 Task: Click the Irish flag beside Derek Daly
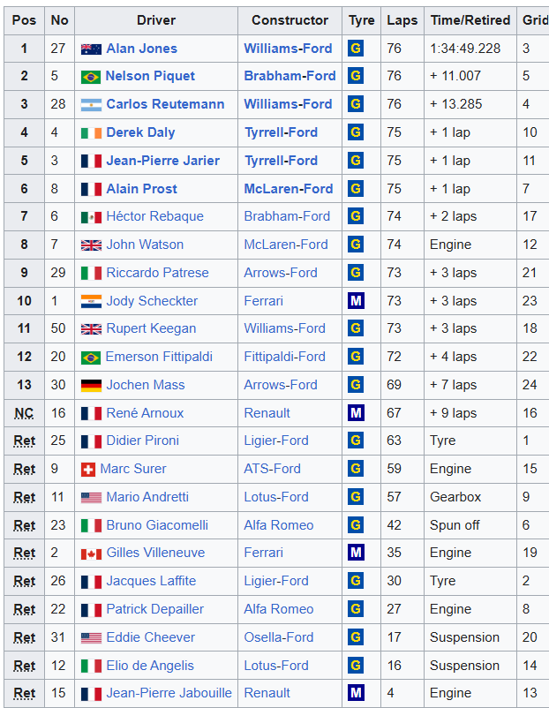tap(91, 133)
